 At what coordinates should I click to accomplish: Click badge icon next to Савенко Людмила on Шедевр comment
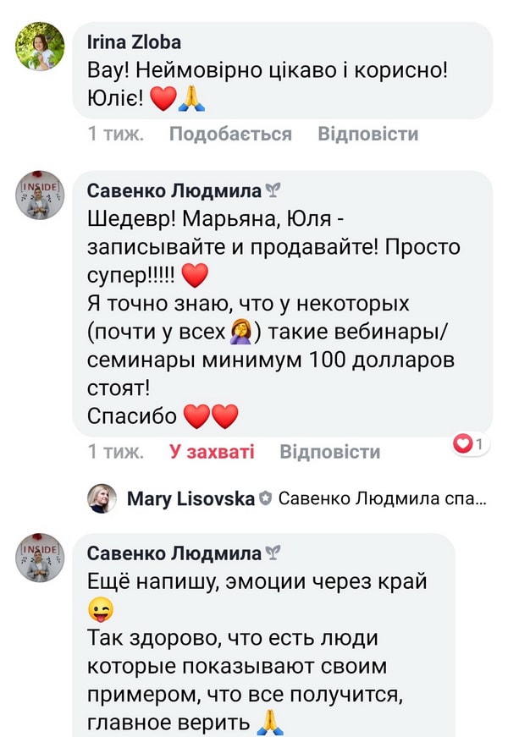(x=273, y=191)
